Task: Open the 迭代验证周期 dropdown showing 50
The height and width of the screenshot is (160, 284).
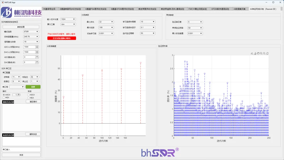Action: tap(148, 33)
